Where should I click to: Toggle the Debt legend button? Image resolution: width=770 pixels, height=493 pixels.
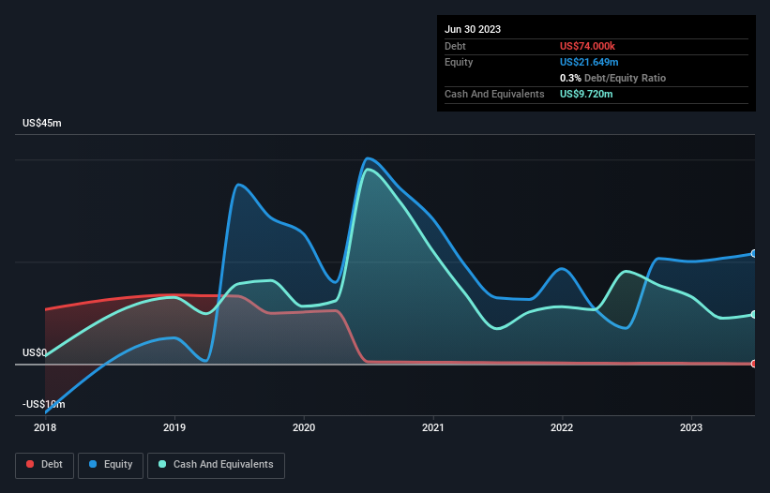click(x=45, y=465)
